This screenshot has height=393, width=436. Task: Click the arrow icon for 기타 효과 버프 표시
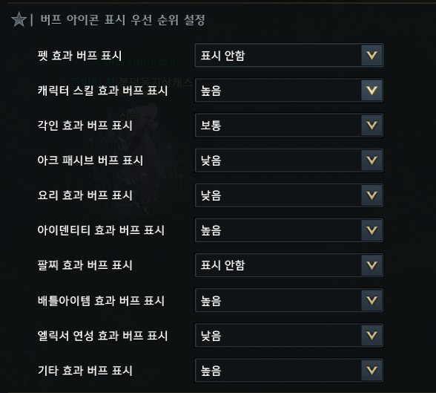pyautogui.click(x=371, y=370)
